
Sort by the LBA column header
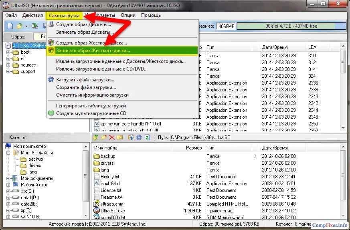(317, 47)
